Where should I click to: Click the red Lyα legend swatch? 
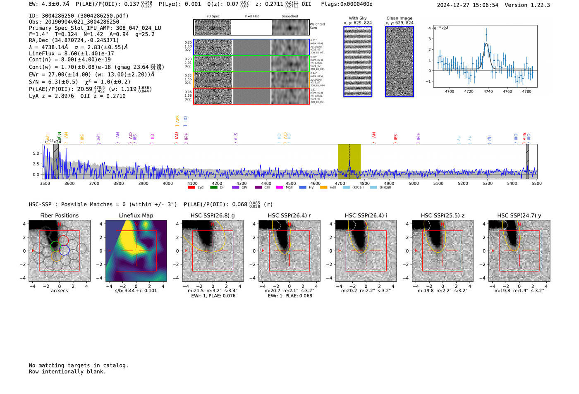tap(191, 187)
